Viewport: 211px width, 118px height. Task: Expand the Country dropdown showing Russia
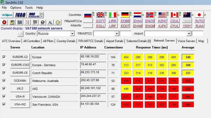tap(72, 34)
